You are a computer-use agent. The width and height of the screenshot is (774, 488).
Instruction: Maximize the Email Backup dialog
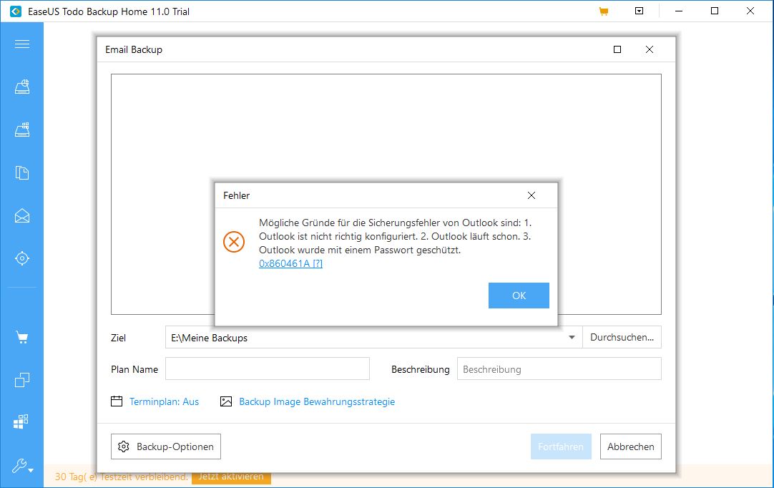[x=617, y=49]
